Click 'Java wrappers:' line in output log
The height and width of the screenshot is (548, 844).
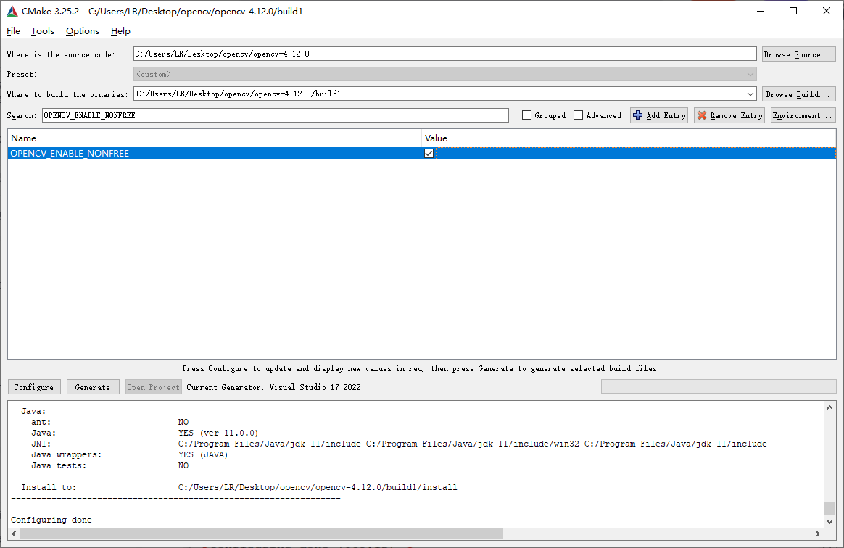tap(129, 455)
